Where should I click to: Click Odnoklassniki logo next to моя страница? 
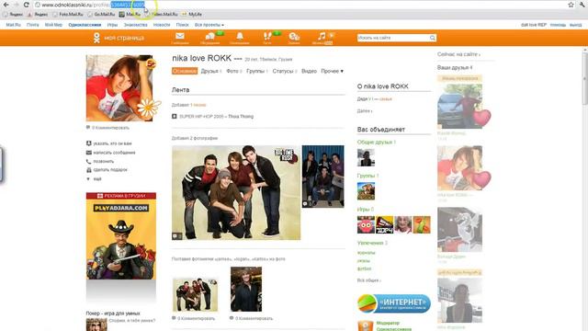96,38
